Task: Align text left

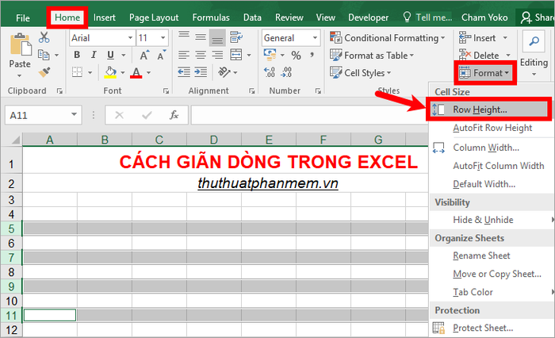Action: (x=184, y=55)
